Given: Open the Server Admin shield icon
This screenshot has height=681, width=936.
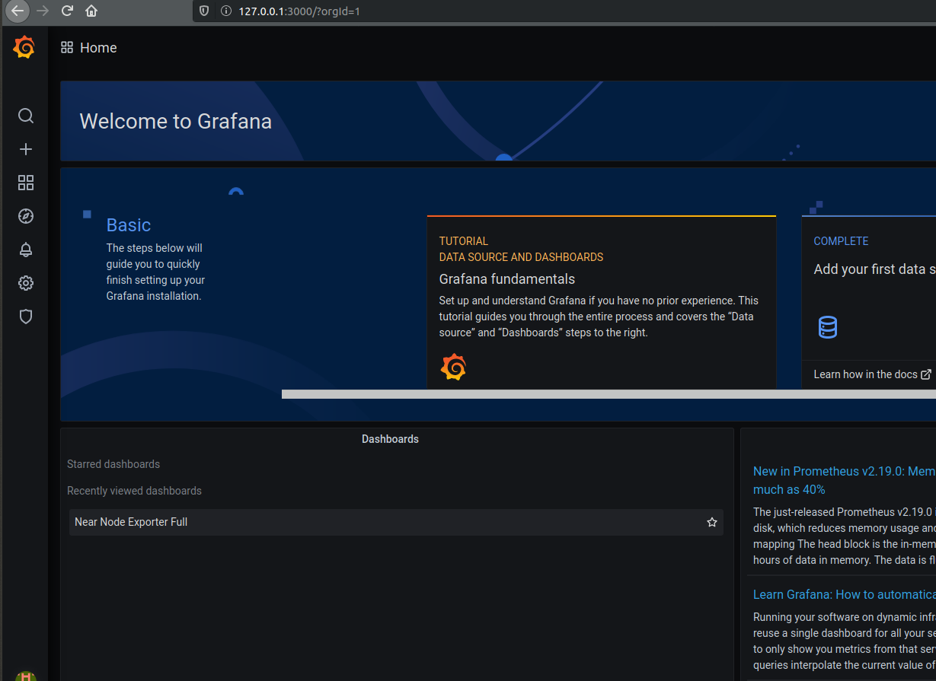Looking at the screenshot, I should coord(26,317).
